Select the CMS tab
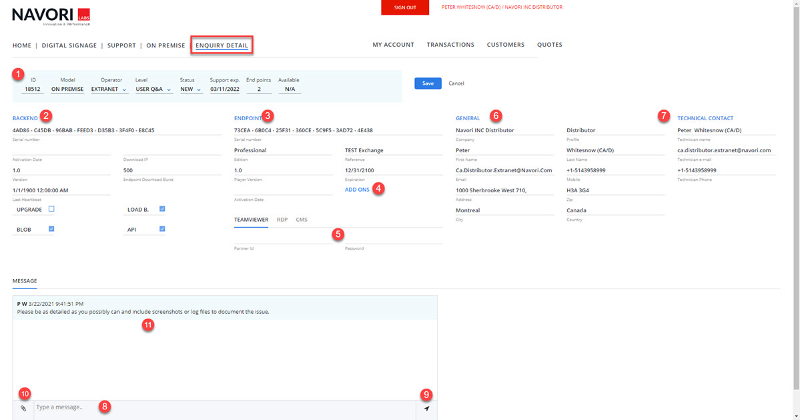The image size is (800, 420). click(x=302, y=220)
